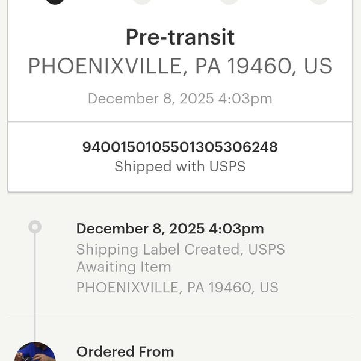Click the gray date in the status card
The width and height of the screenshot is (361, 361).
point(180,99)
